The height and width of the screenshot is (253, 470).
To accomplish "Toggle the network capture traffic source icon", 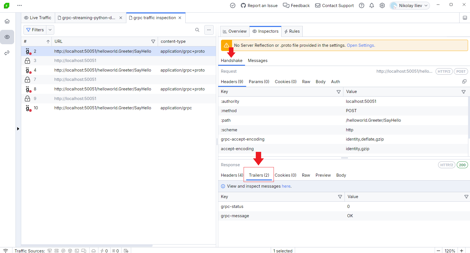I will click(x=63, y=250).
